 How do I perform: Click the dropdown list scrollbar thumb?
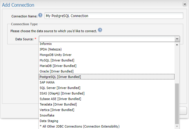click(177, 104)
